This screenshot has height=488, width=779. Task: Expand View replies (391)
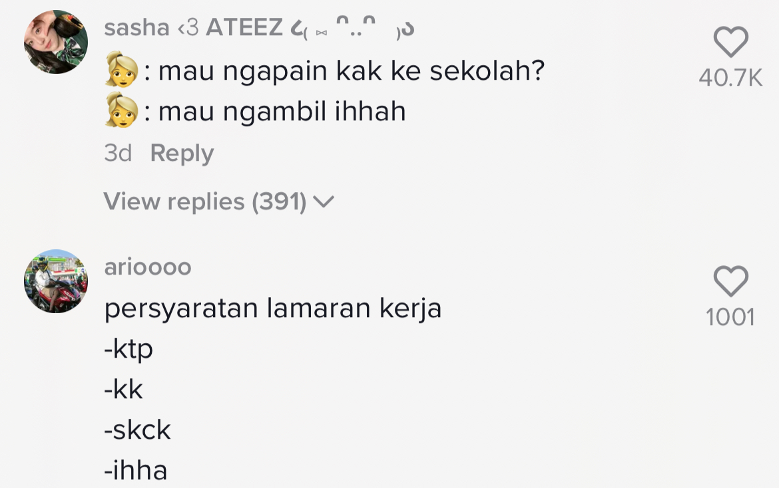coord(205,201)
